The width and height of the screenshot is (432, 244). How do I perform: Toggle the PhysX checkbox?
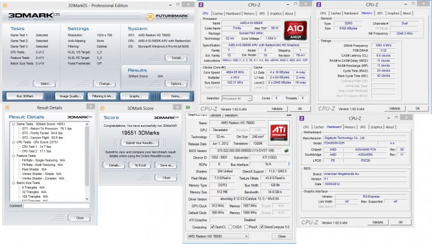246,227
